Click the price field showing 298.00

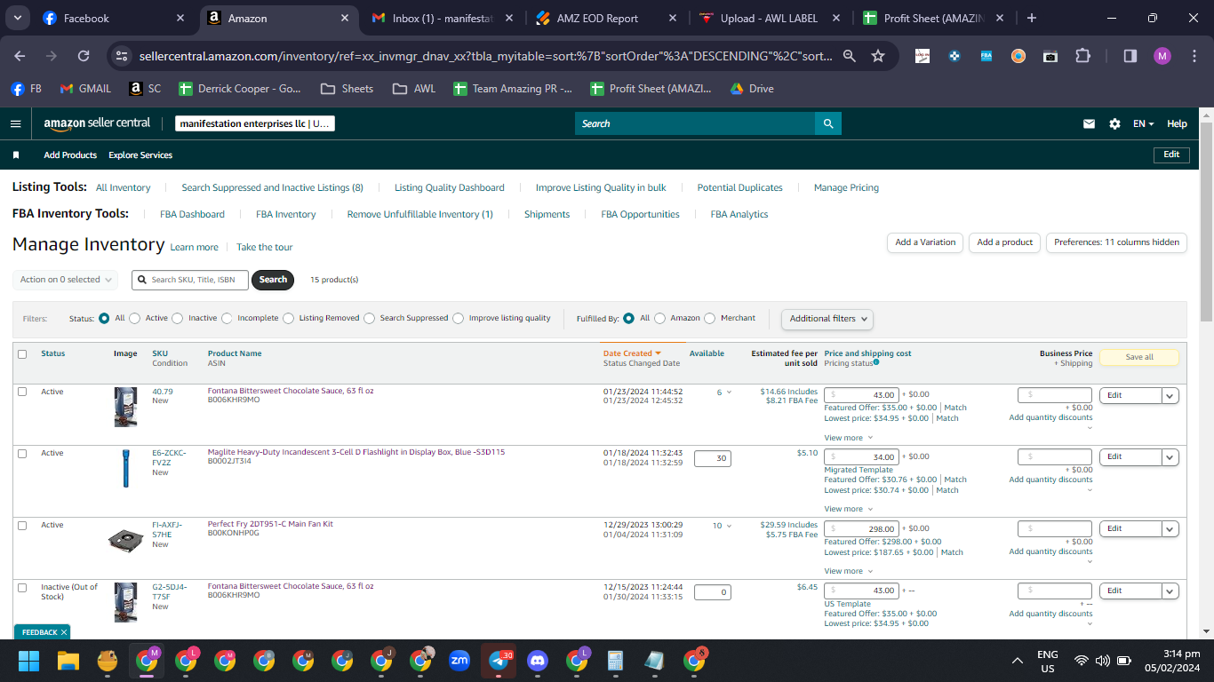(862, 529)
